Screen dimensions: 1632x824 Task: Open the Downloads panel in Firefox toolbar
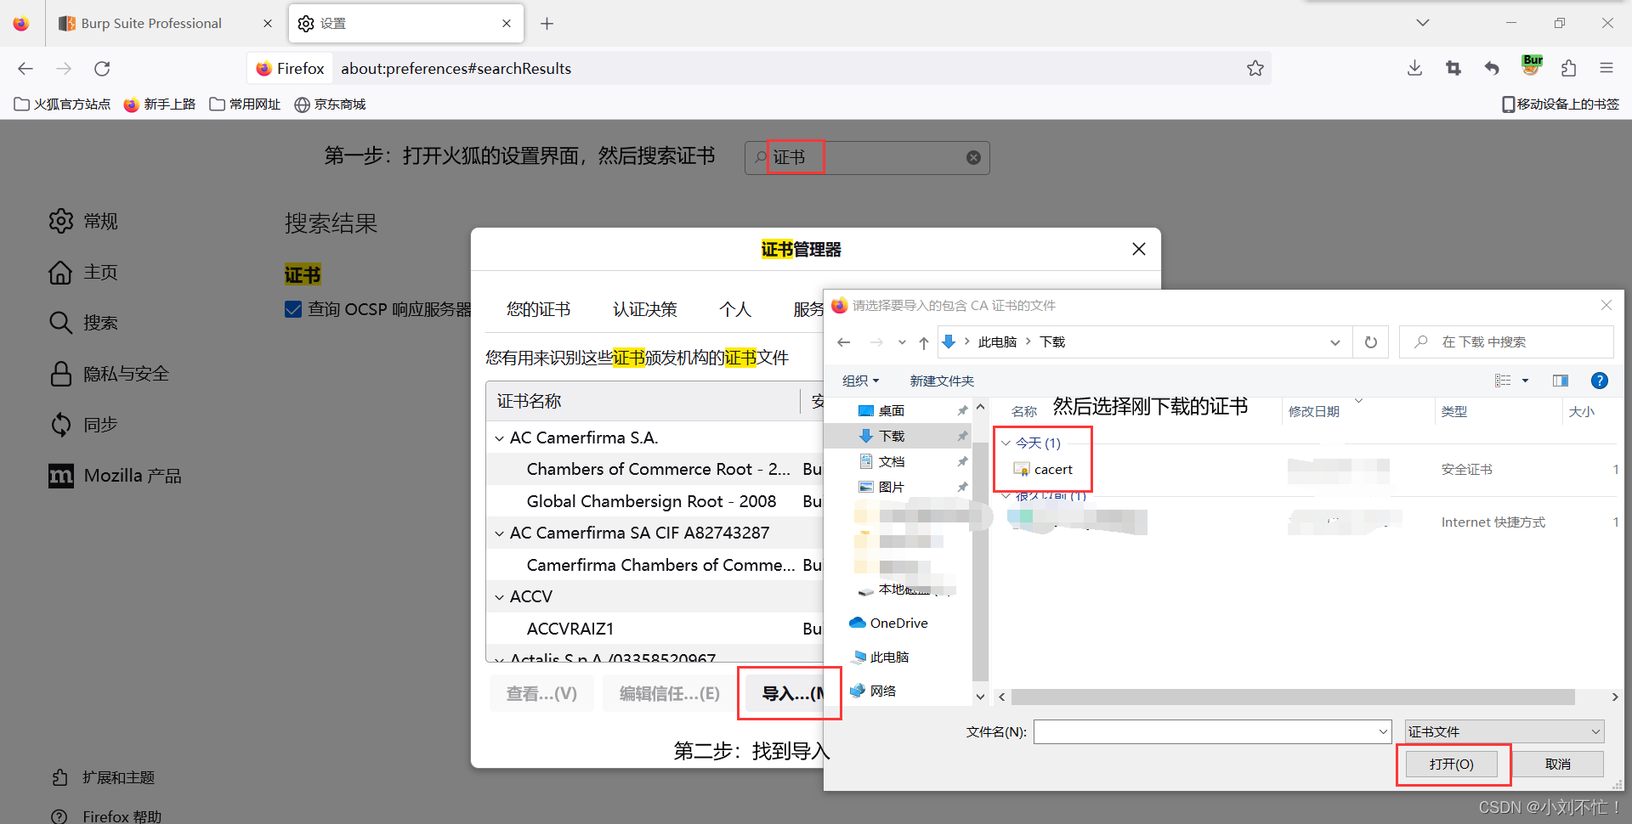(x=1414, y=68)
